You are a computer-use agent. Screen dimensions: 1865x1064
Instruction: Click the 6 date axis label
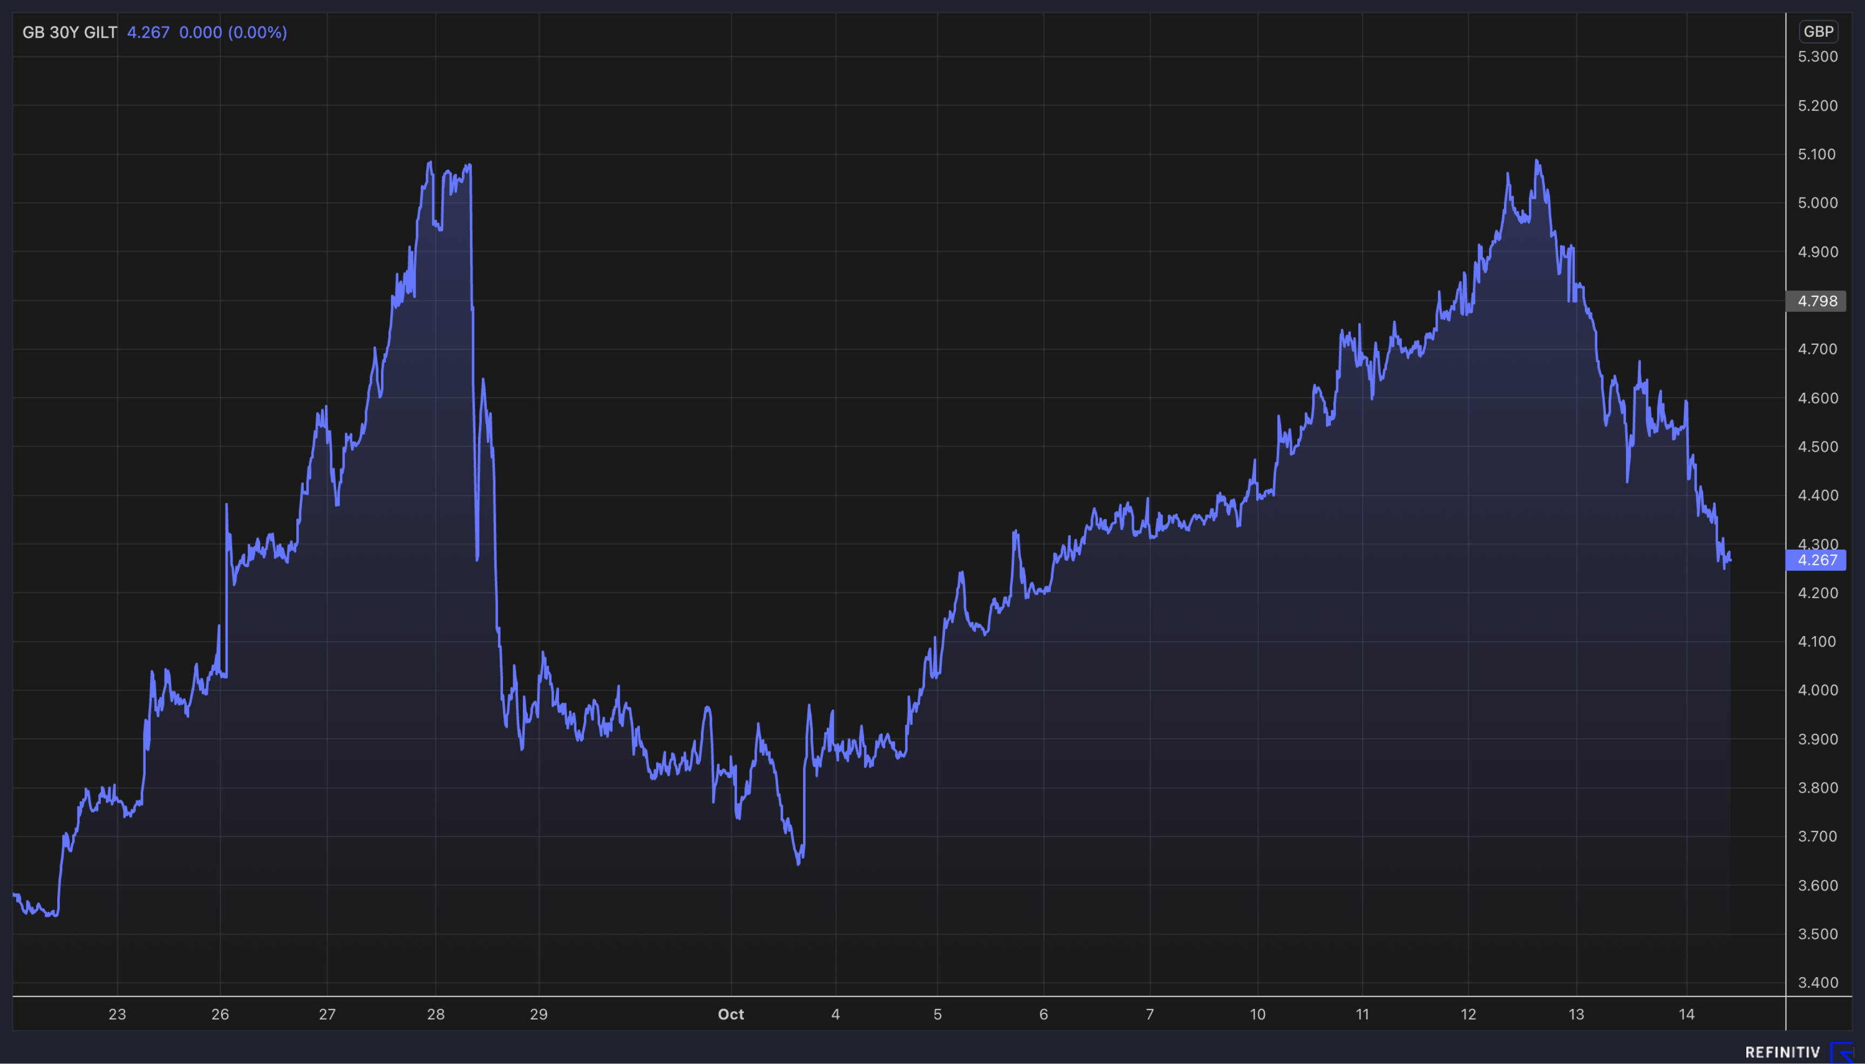coord(1044,1014)
